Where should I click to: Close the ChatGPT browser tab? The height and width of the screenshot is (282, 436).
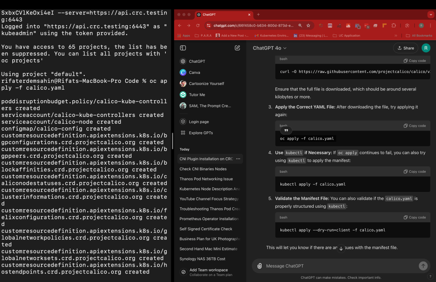(x=249, y=15)
